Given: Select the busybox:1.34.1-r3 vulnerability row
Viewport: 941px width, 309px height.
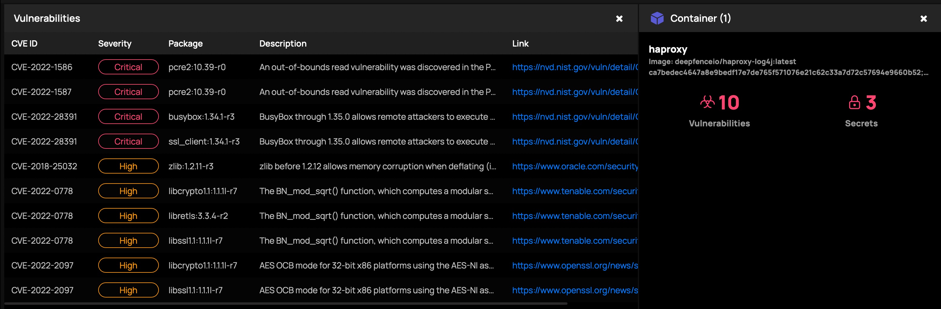Looking at the screenshot, I should click(x=321, y=117).
